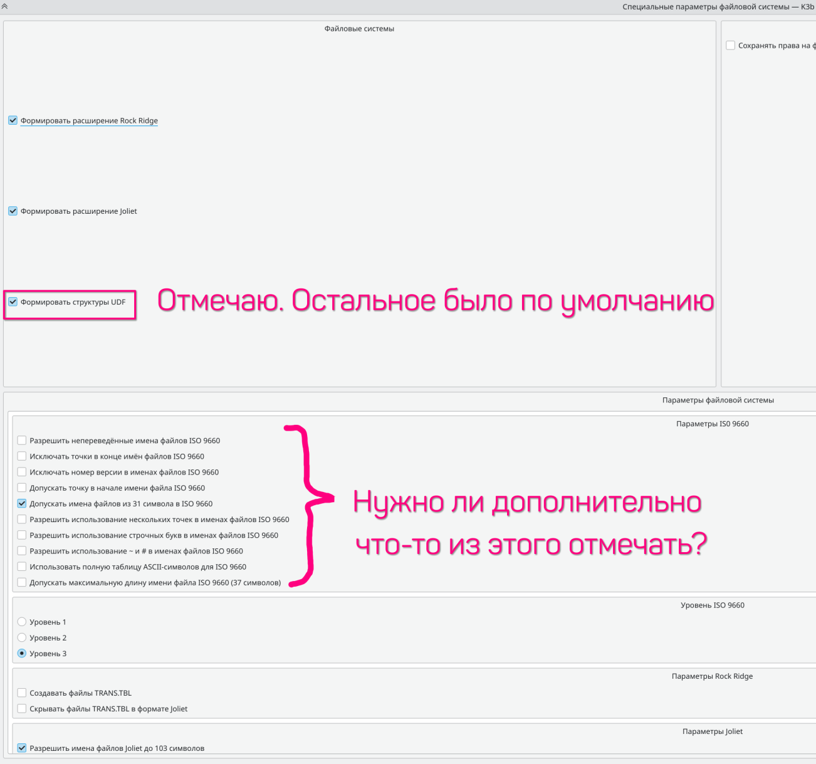Screen dimensions: 816x764
Task: Uncheck the Joliet extension option
Action: pyautogui.click(x=13, y=211)
